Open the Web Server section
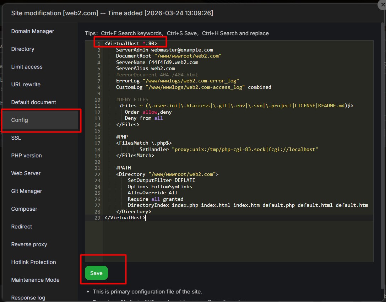The height and width of the screenshot is (302, 386). click(26, 173)
